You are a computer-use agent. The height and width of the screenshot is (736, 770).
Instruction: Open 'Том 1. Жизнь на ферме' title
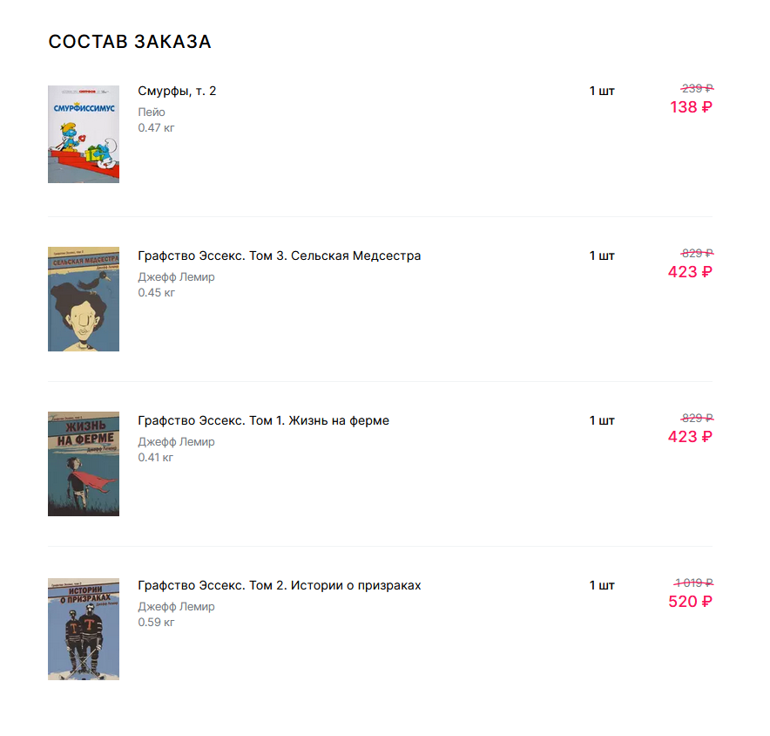tap(263, 420)
